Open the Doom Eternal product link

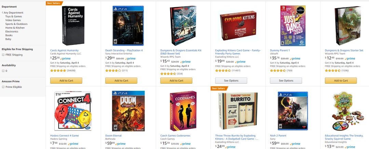point(113,136)
